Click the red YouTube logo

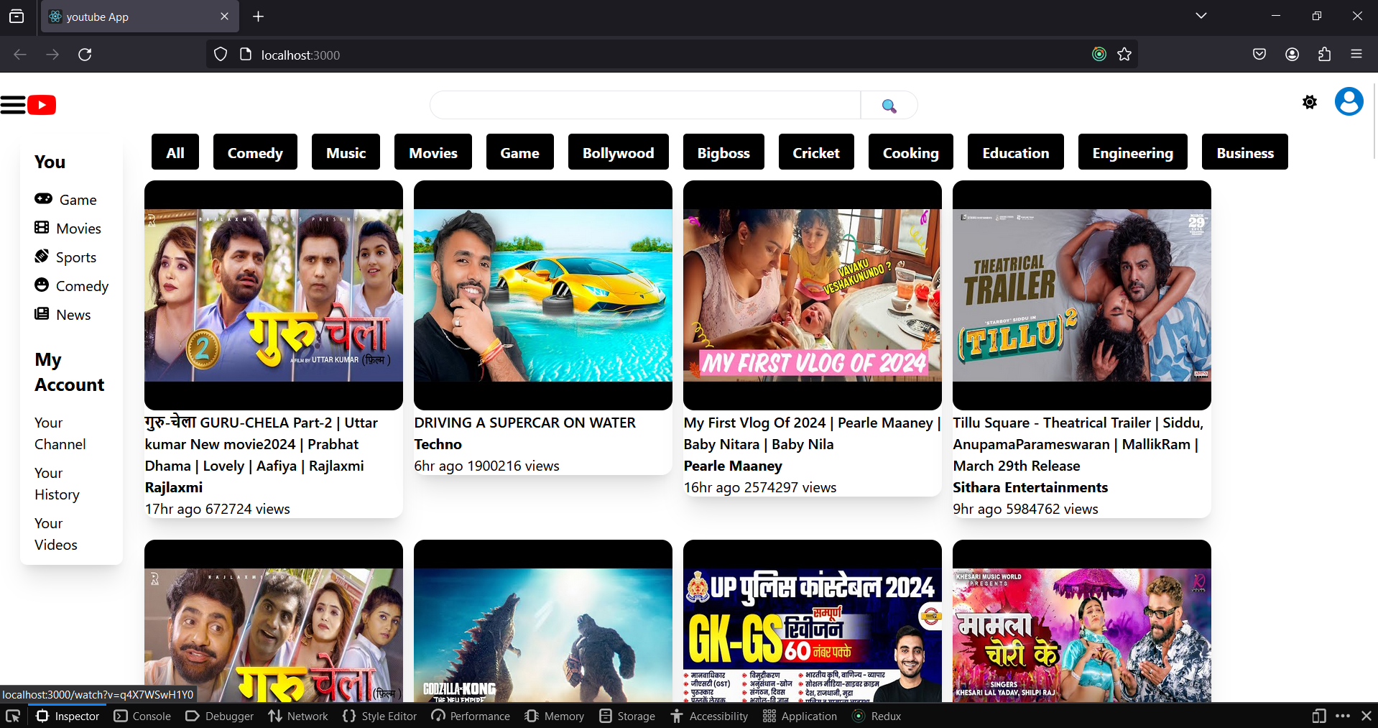[42, 105]
